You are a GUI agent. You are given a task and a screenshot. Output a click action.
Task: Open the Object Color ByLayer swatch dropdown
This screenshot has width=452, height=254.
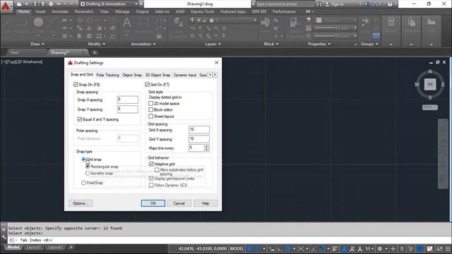click(x=336, y=20)
